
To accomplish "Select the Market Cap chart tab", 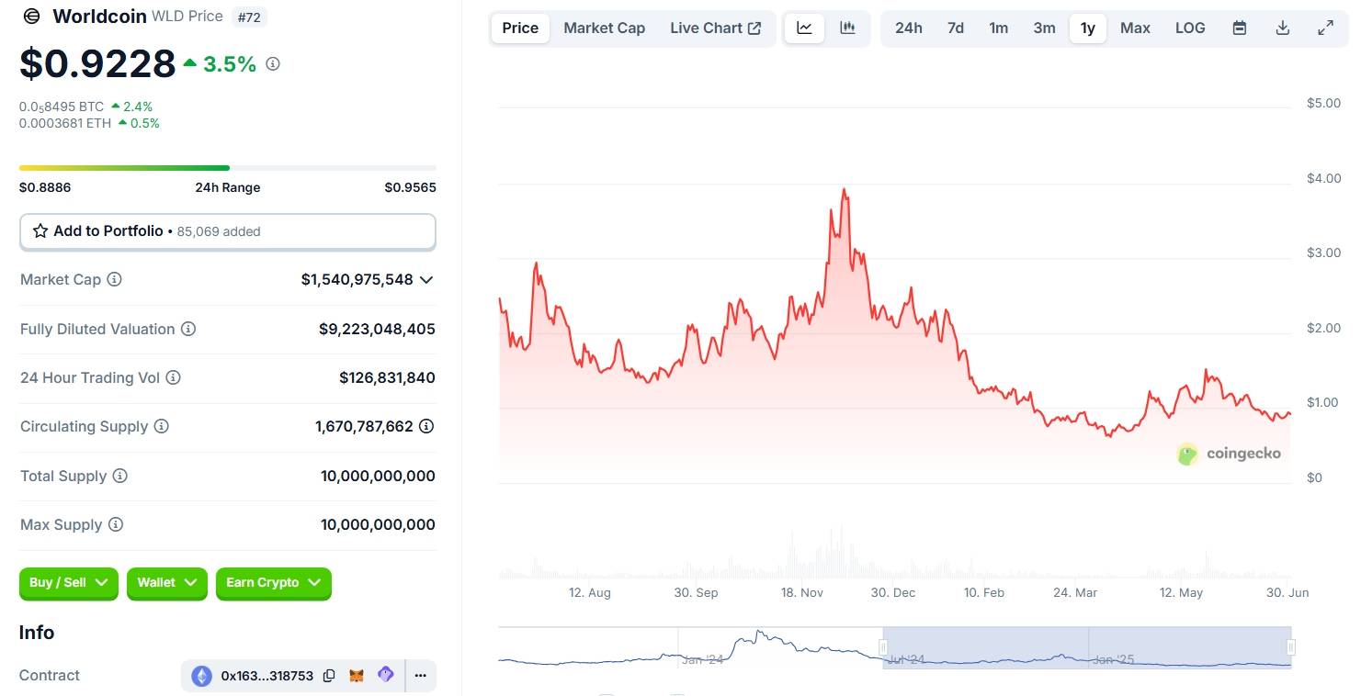I will pyautogui.click(x=604, y=28).
